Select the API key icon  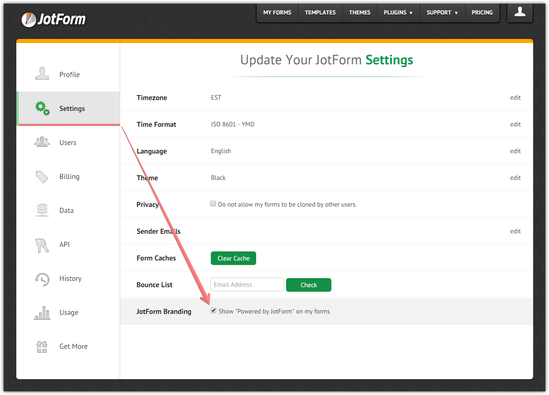(x=42, y=244)
